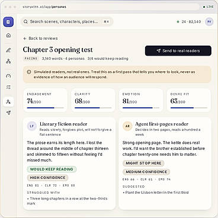Click the ENGAGEMENT score label
218x218 pixels.
tap(39, 94)
